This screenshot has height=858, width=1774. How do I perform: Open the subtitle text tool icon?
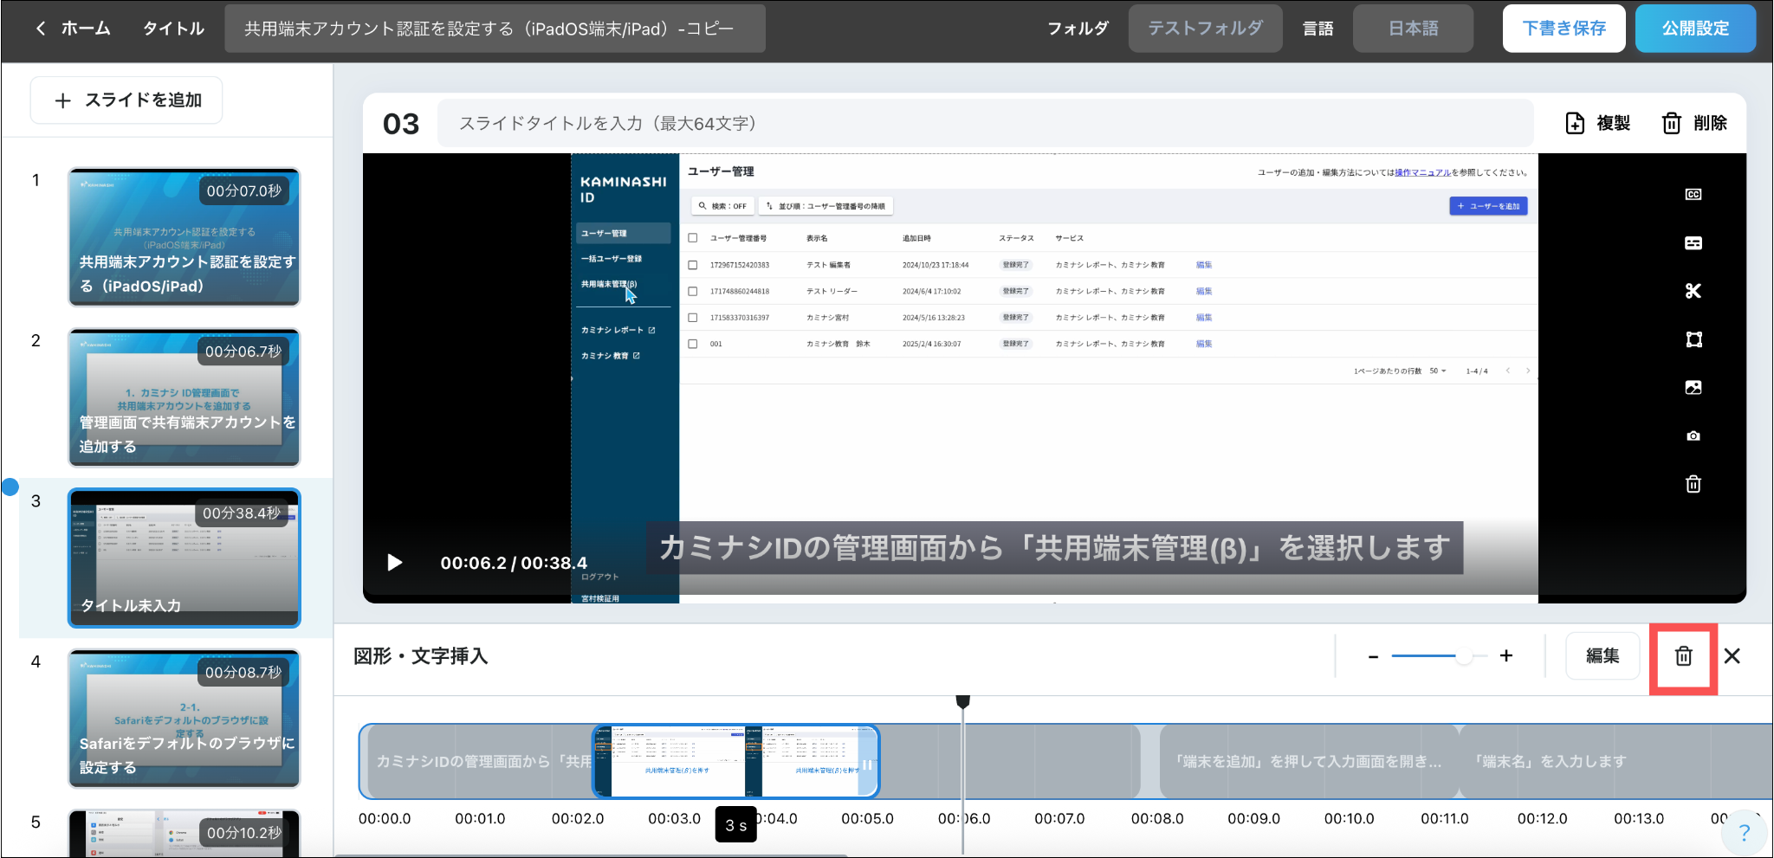tap(1693, 243)
